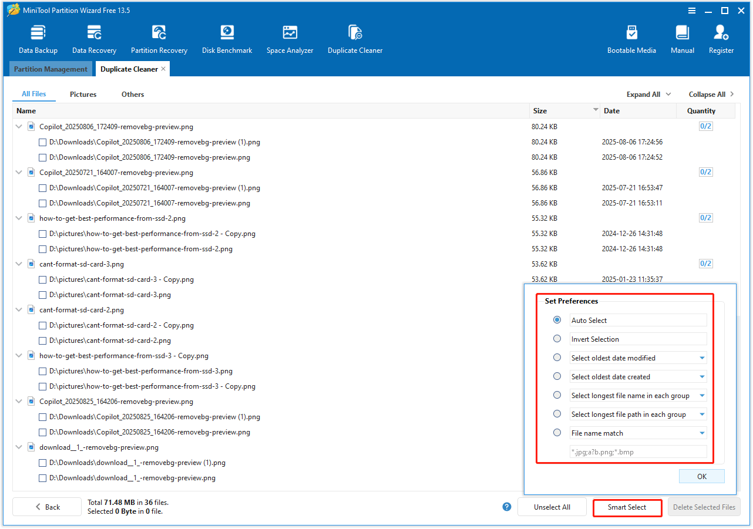
Task: Open Space Analyzer
Action: (x=290, y=38)
